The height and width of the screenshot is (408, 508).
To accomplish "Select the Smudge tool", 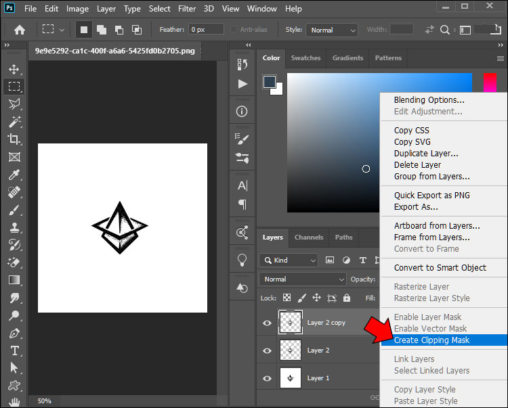I will [14, 298].
